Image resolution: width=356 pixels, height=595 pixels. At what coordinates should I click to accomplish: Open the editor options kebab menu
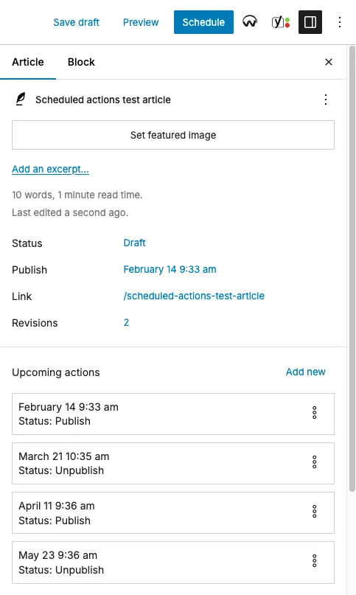coord(340,22)
